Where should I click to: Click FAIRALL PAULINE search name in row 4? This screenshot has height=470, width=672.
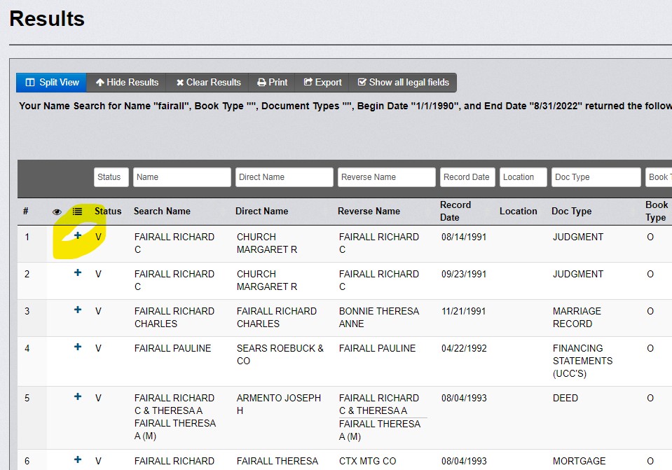[172, 348]
